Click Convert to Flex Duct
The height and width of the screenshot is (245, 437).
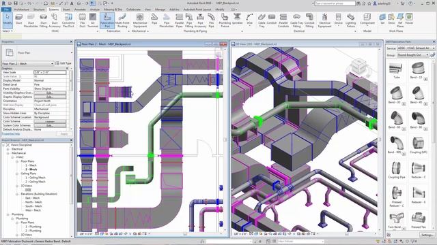pos(68,20)
